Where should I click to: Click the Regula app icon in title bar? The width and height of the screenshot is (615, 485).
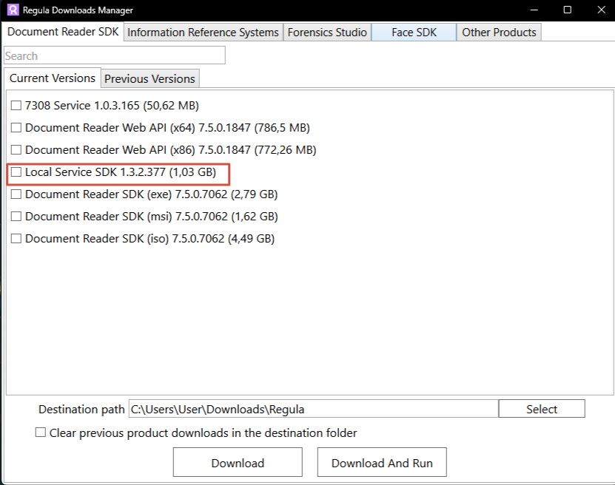[13, 10]
